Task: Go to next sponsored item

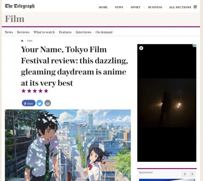Action: tap(192, 174)
